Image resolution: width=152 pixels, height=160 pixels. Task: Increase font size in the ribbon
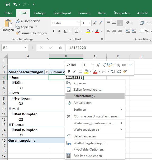95,23
